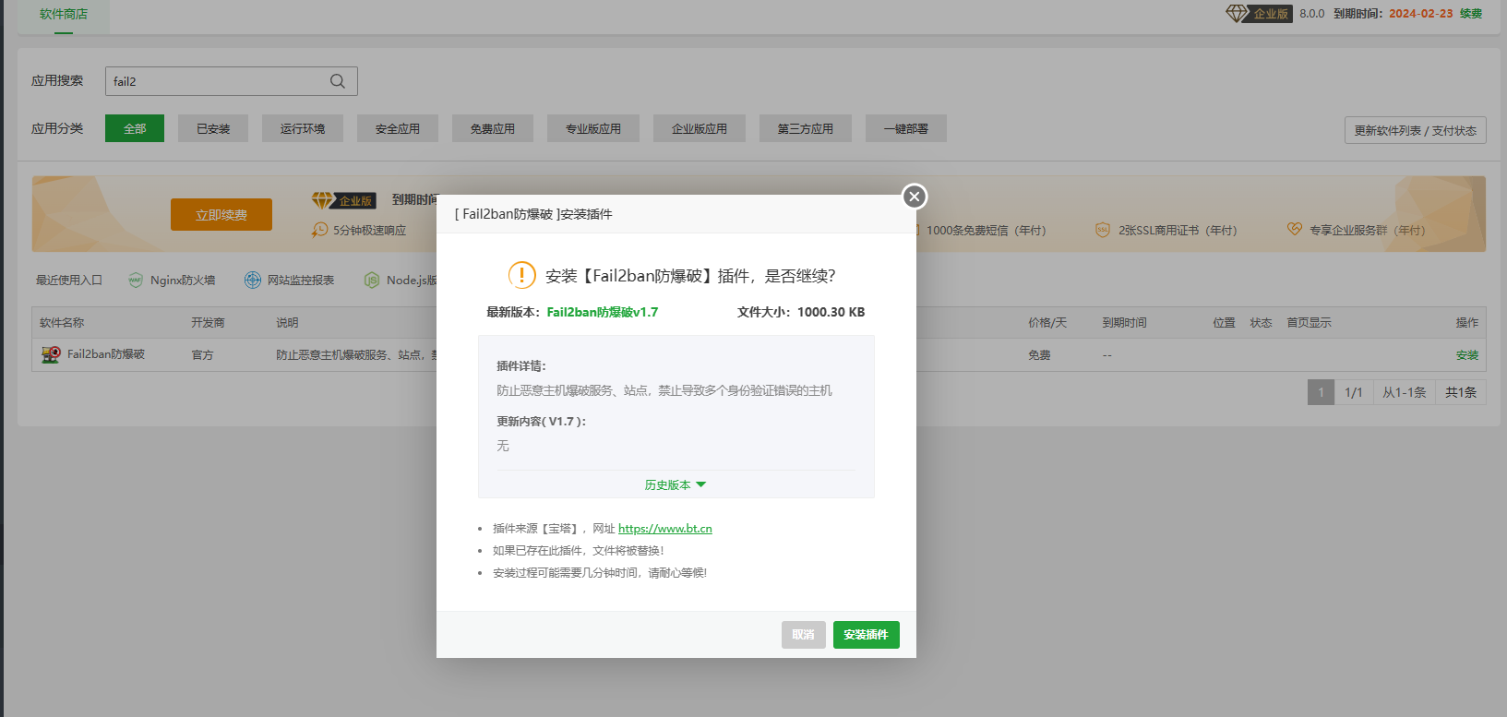Select the 第三方应用 category tab
This screenshot has width=1507, height=717.
[806, 128]
